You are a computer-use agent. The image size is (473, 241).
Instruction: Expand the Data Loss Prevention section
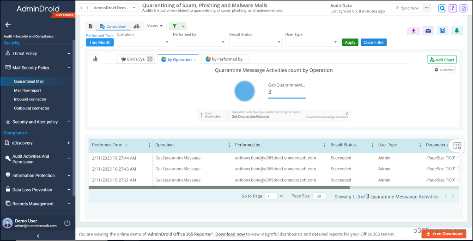(x=69, y=190)
